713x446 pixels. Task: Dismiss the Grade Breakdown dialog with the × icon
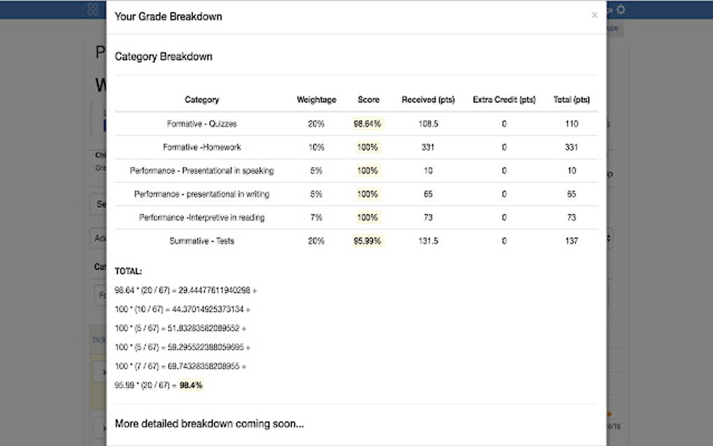click(595, 15)
